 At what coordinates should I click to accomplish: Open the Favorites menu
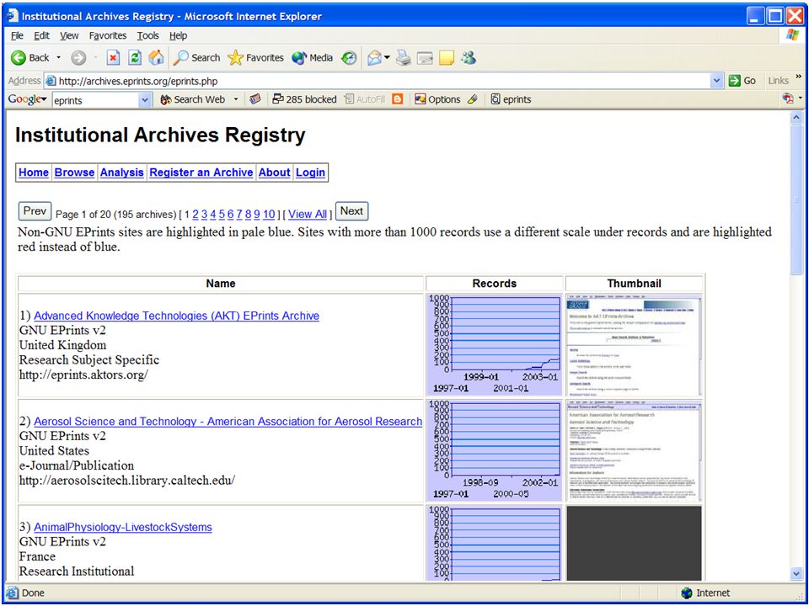108,35
